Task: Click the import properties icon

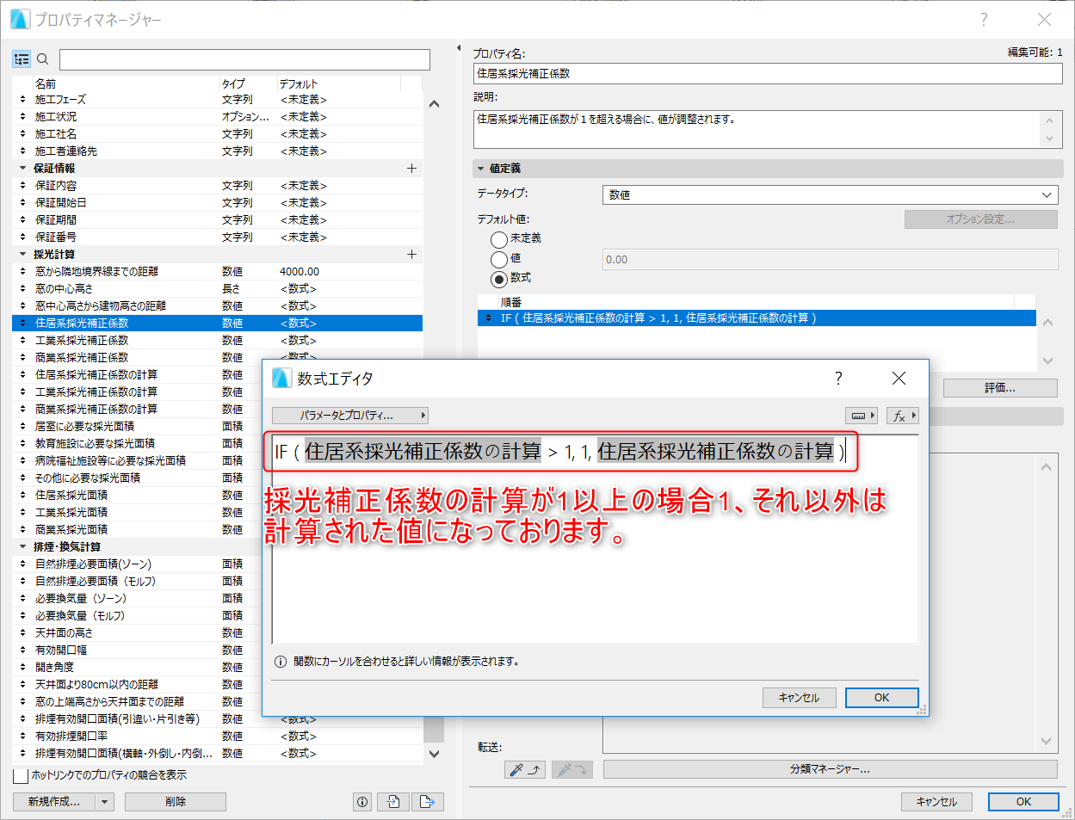Action: click(x=394, y=802)
